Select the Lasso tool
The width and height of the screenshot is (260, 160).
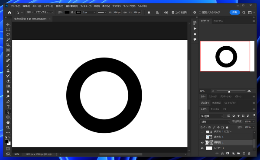(x=8, y=35)
